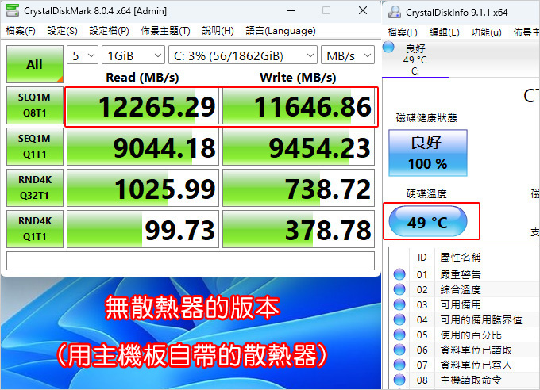Click the CrystalDiskMark app icon in title bar
Image resolution: width=540 pixels, height=390 pixels.
[13, 10]
